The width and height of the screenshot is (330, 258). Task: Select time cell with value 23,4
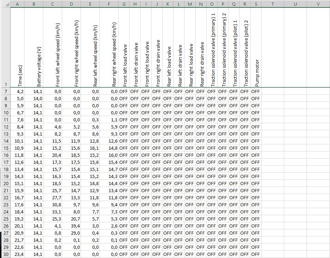point(17,254)
